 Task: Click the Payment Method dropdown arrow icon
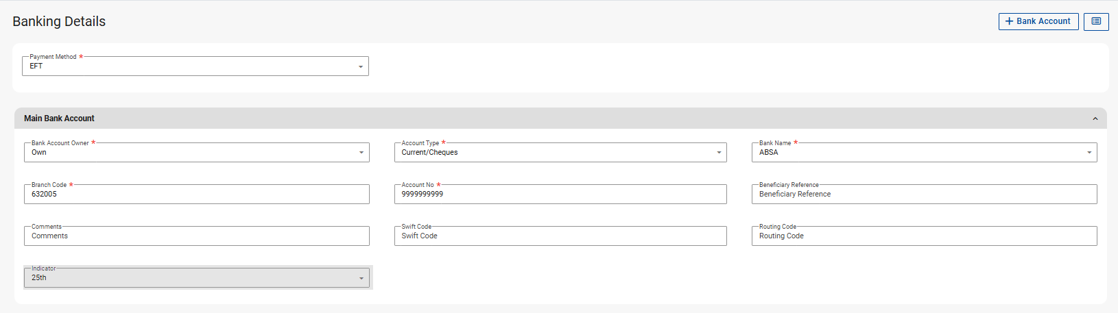[361, 66]
